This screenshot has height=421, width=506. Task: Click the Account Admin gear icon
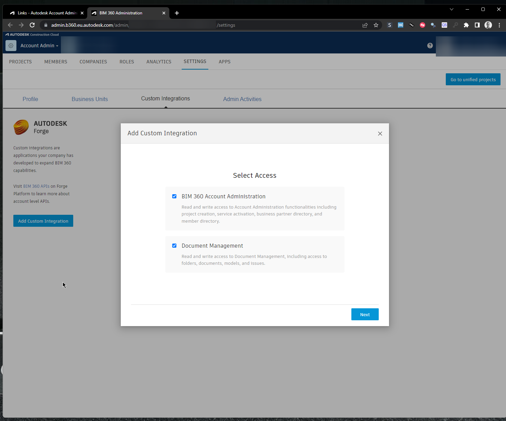tap(11, 46)
